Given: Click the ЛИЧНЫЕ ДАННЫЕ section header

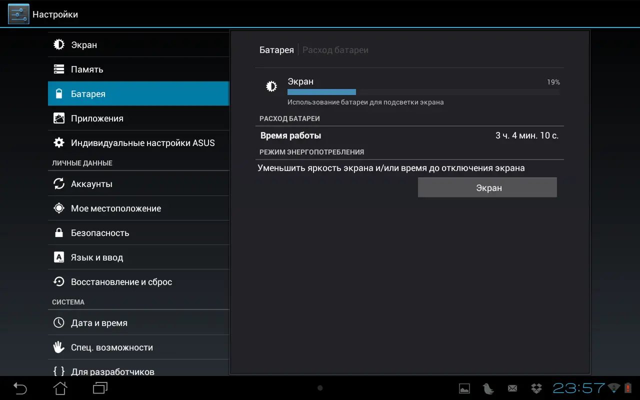Looking at the screenshot, I should [x=82, y=163].
